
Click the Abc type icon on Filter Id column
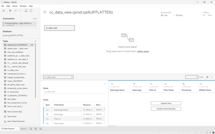151,84
